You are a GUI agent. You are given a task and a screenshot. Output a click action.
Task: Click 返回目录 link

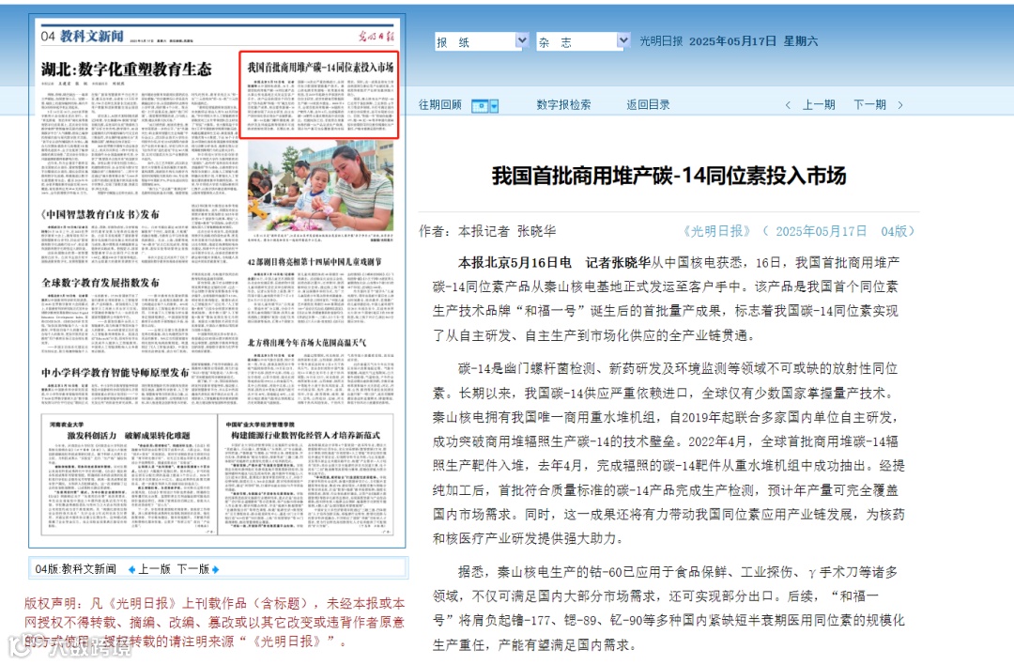point(648,105)
